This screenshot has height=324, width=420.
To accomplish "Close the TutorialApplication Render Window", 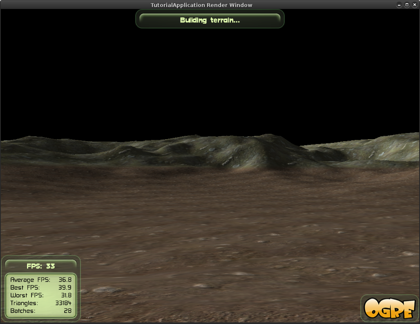I will pyautogui.click(x=415, y=5).
